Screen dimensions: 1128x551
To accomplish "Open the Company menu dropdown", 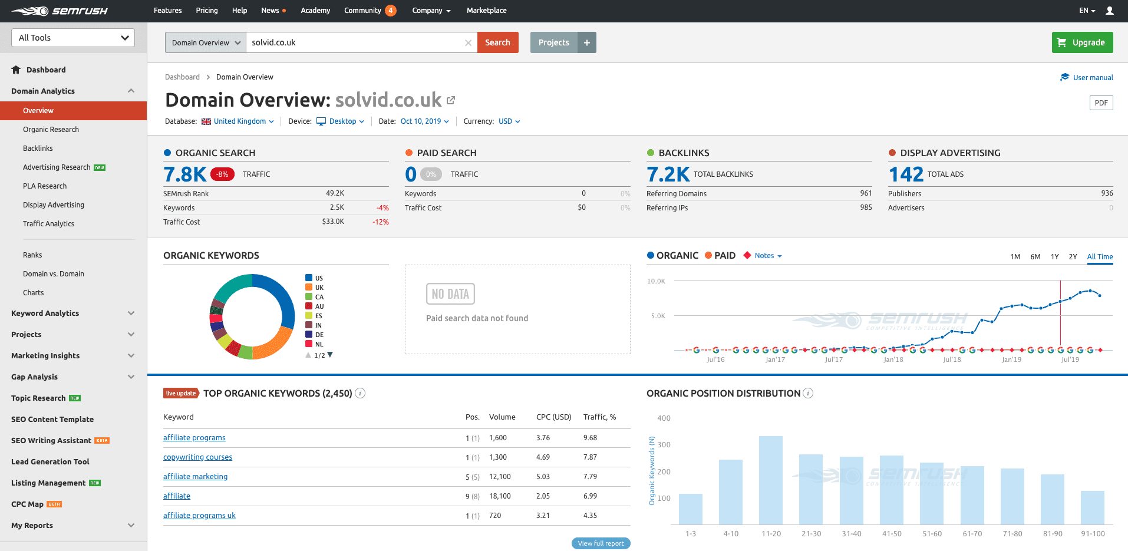I will [x=431, y=11].
